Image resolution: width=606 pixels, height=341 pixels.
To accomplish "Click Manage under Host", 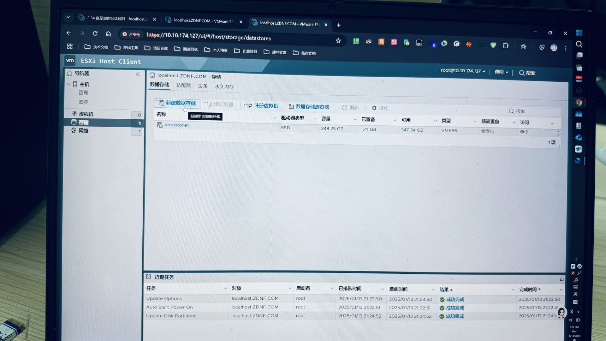I will click(83, 93).
